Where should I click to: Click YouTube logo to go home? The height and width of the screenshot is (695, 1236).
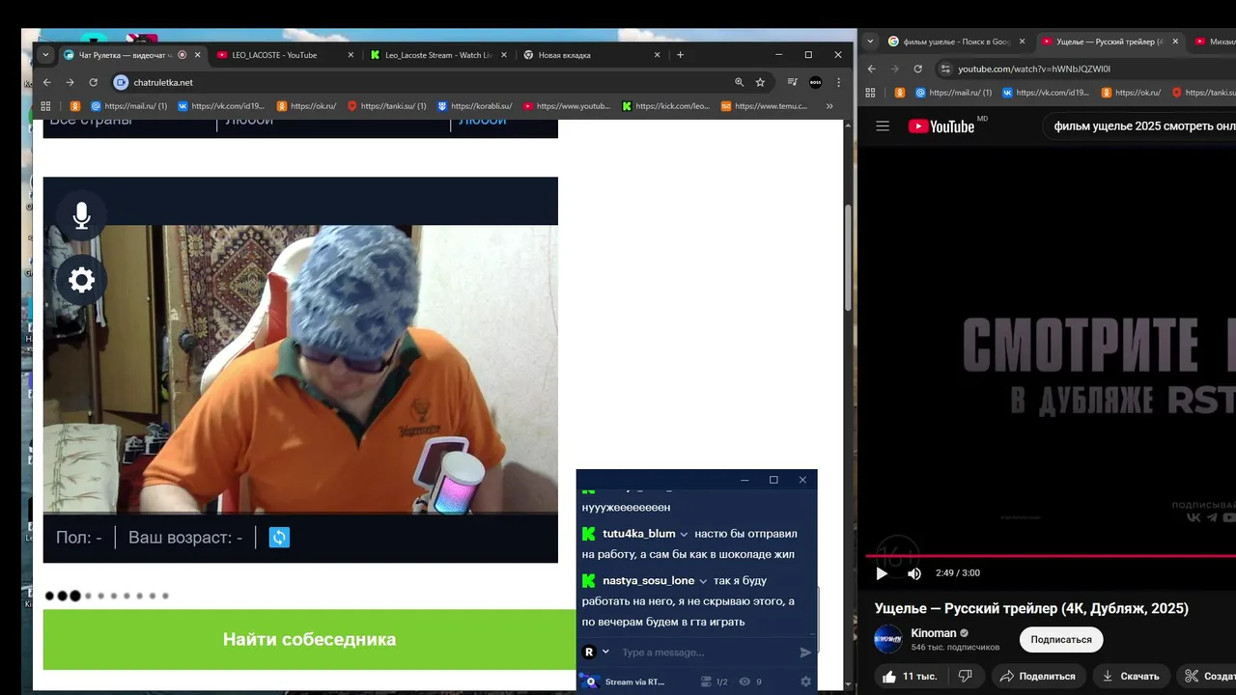(942, 126)
